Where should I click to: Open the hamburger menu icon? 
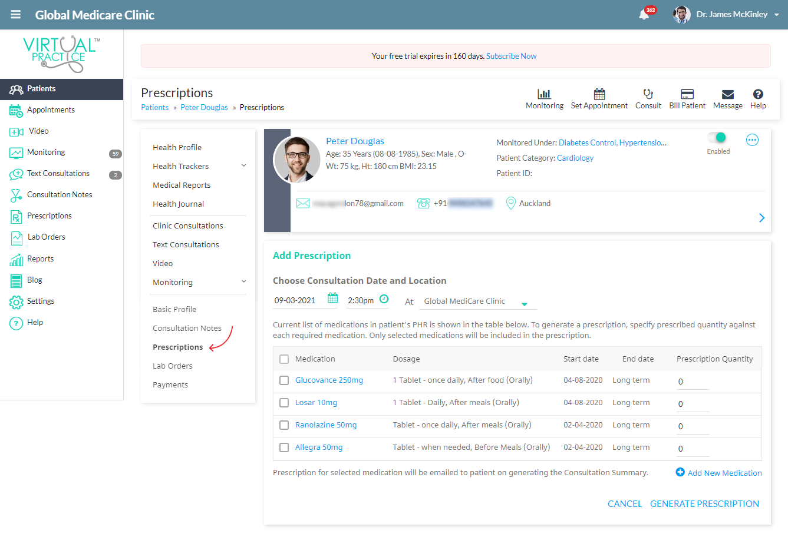pyautogui.click(x=16, y=15)
